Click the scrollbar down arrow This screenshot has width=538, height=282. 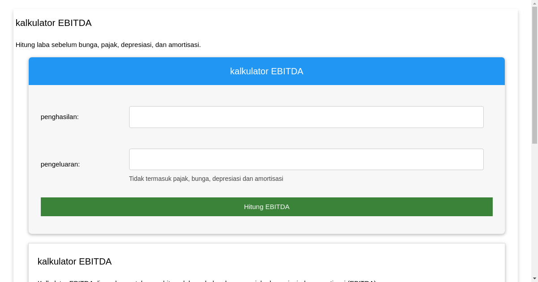coord(534,278)
